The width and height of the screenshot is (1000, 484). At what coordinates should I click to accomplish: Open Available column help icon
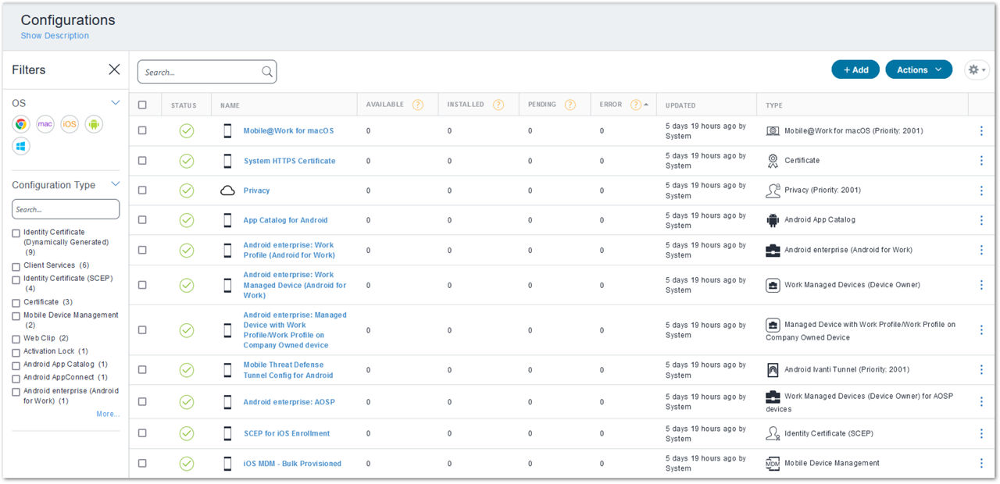(x=418, y=105)
